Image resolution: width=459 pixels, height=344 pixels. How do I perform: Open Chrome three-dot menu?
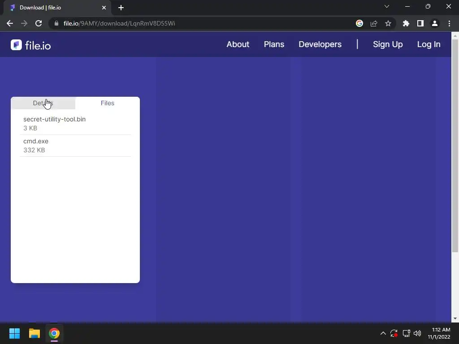pos(449,23)
